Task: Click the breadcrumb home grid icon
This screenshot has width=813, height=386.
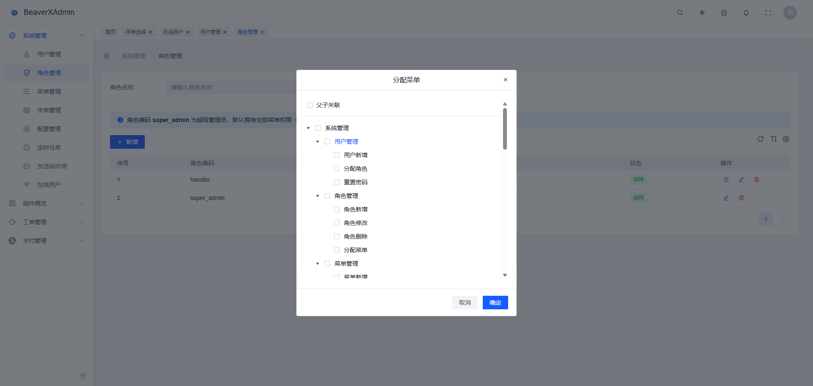Action: (x=106, y=56)
